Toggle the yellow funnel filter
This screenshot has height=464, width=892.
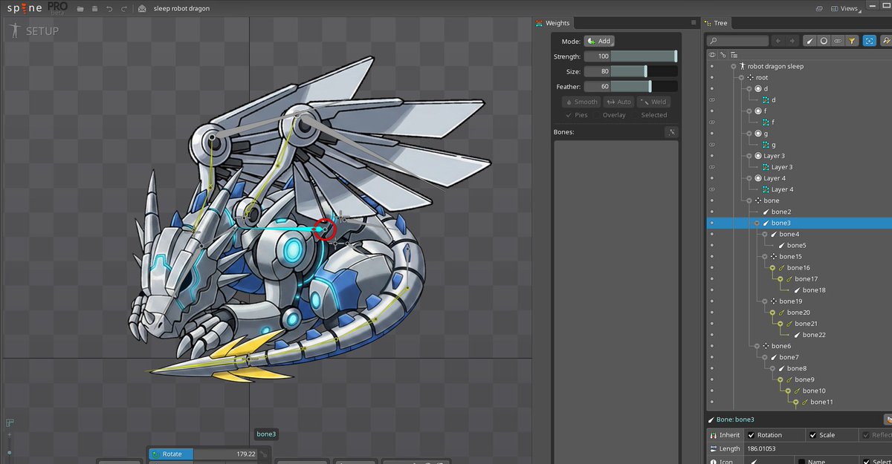pyautogui.click(x=852, y=41)
